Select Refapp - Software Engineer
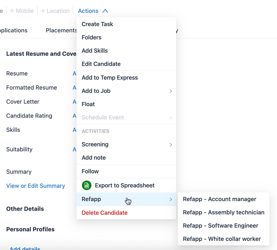277x250 pixels. (x=224, y=226)
